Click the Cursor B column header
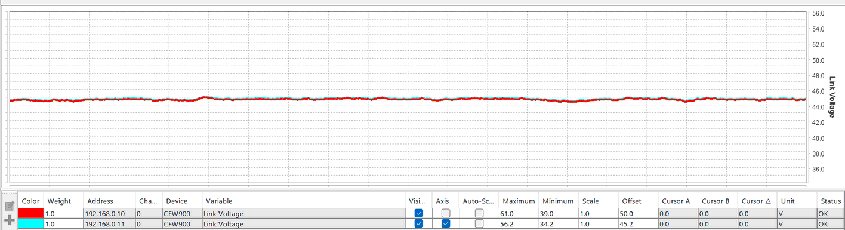This screenshot has height=230, width=845. point(717,201)
